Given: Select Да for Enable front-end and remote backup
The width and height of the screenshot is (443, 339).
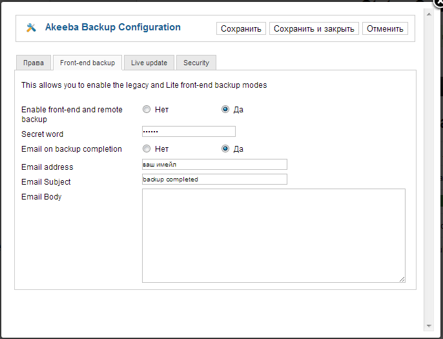Looking at the screenshot, I should click(225, 109).
